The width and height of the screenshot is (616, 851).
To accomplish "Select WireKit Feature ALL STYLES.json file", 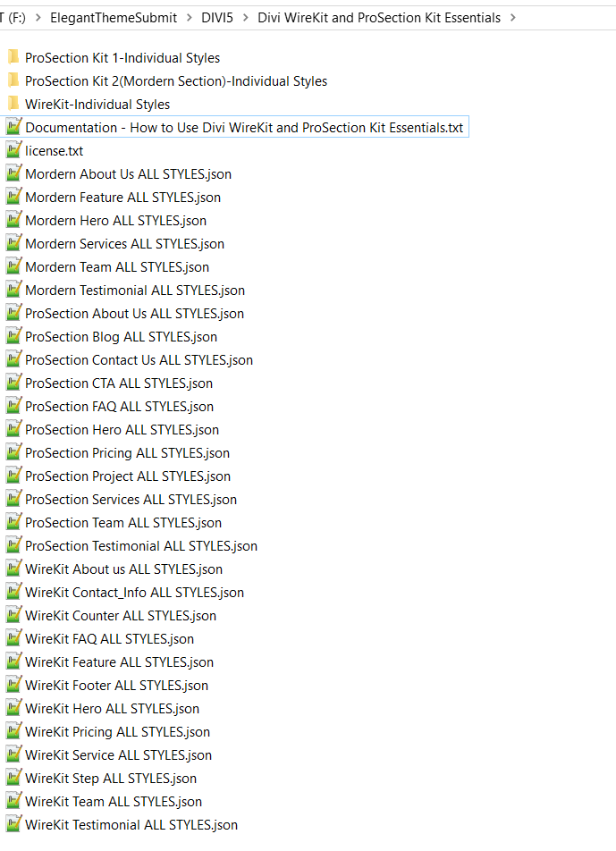I will 120,662.
